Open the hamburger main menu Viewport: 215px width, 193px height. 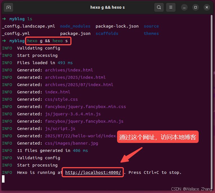(x=171, y=7)
